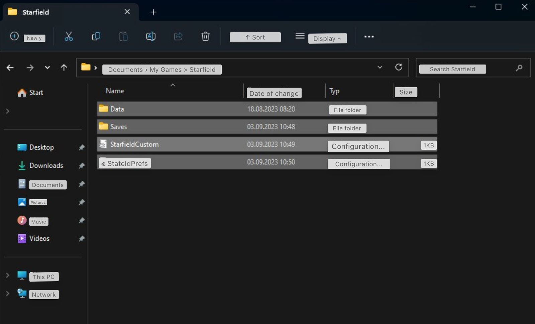Select the Saves folder
The width and height of the screenshot is (535, 324).
coord(267,127)
